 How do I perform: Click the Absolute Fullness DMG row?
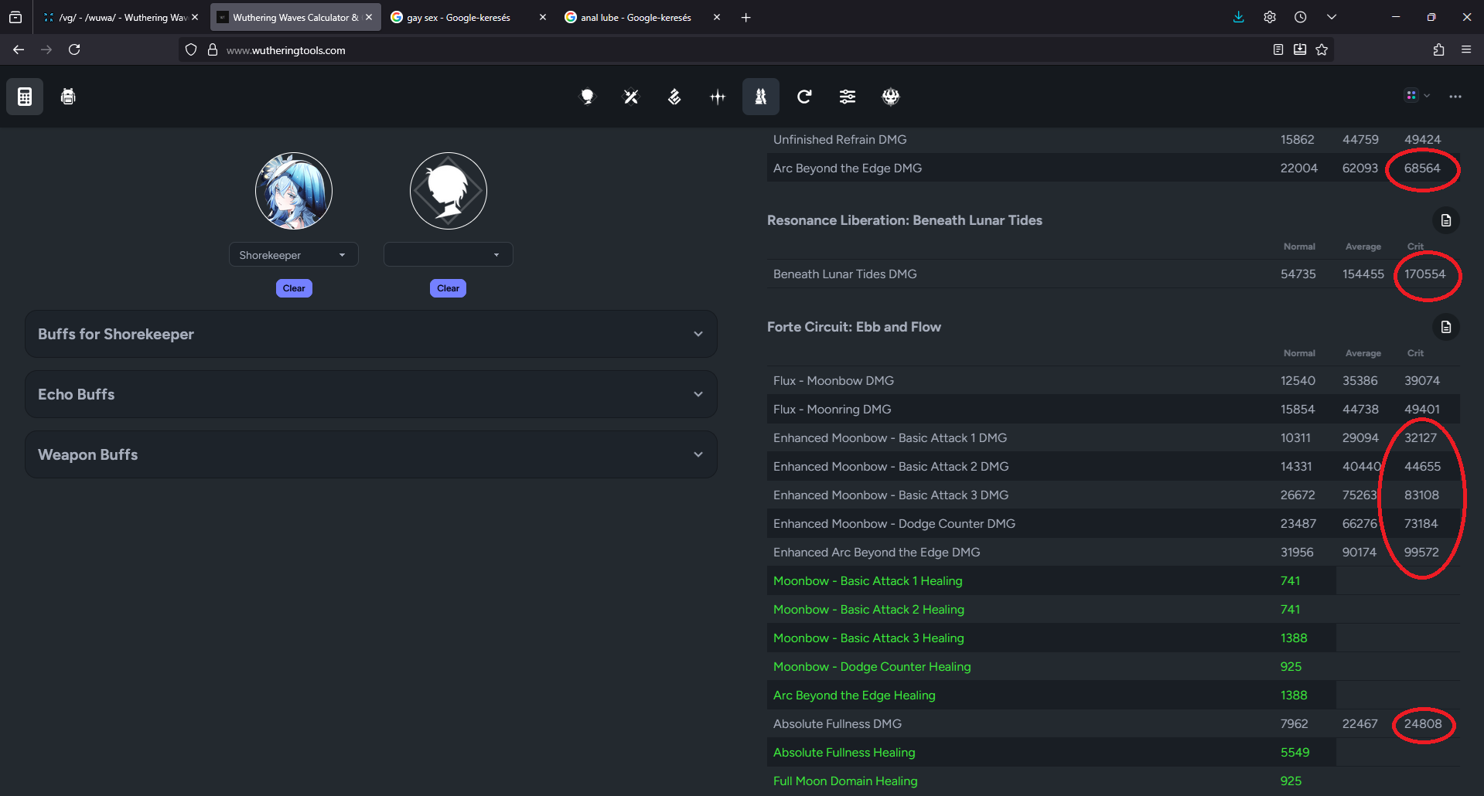[x=1114, y=723]
